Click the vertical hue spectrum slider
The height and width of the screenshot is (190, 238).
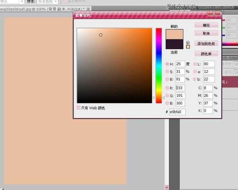click(159, 66)
